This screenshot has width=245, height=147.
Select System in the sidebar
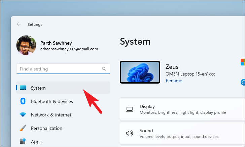[x=63, y=88]
